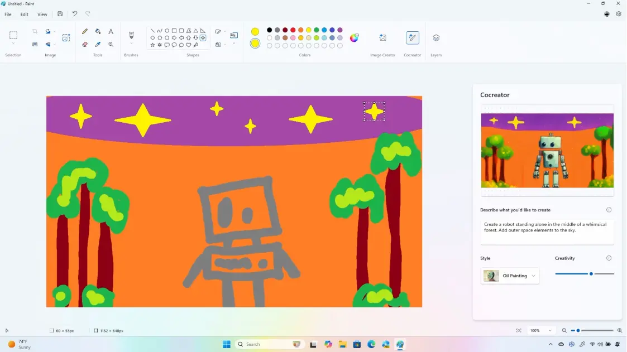
Task: Open the File menu
Action: pyautogui.click(x=8, y=15)
